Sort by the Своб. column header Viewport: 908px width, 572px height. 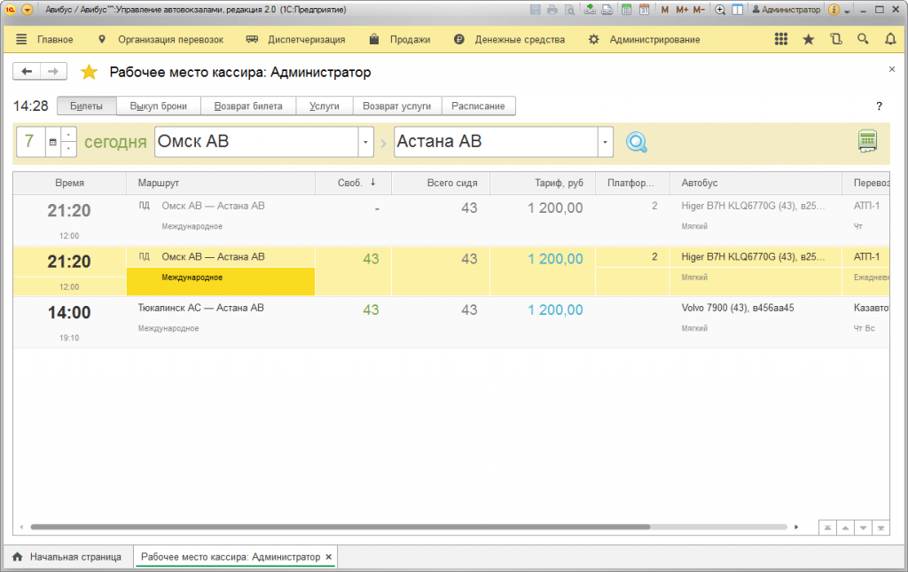pyautogui.click(x=354, y=183)
